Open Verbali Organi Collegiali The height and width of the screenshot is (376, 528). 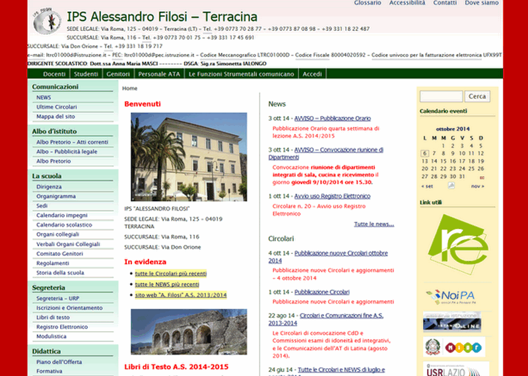(x=68, y=244)
